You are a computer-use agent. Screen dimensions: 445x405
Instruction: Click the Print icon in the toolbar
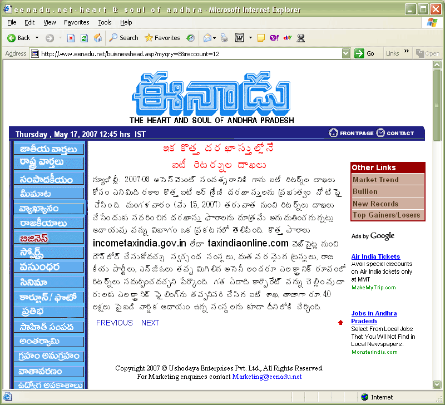coord(224,38)
